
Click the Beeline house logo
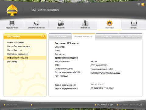coord(12,10)
